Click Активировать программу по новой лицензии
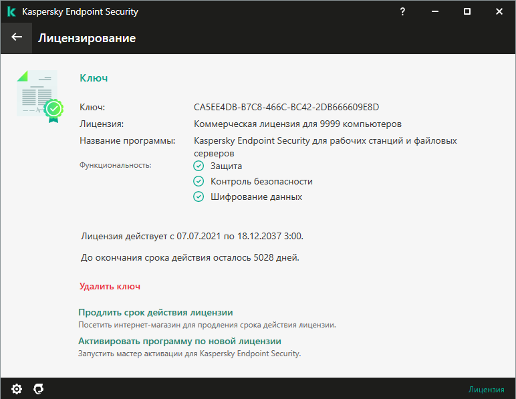 pos(180,341)
